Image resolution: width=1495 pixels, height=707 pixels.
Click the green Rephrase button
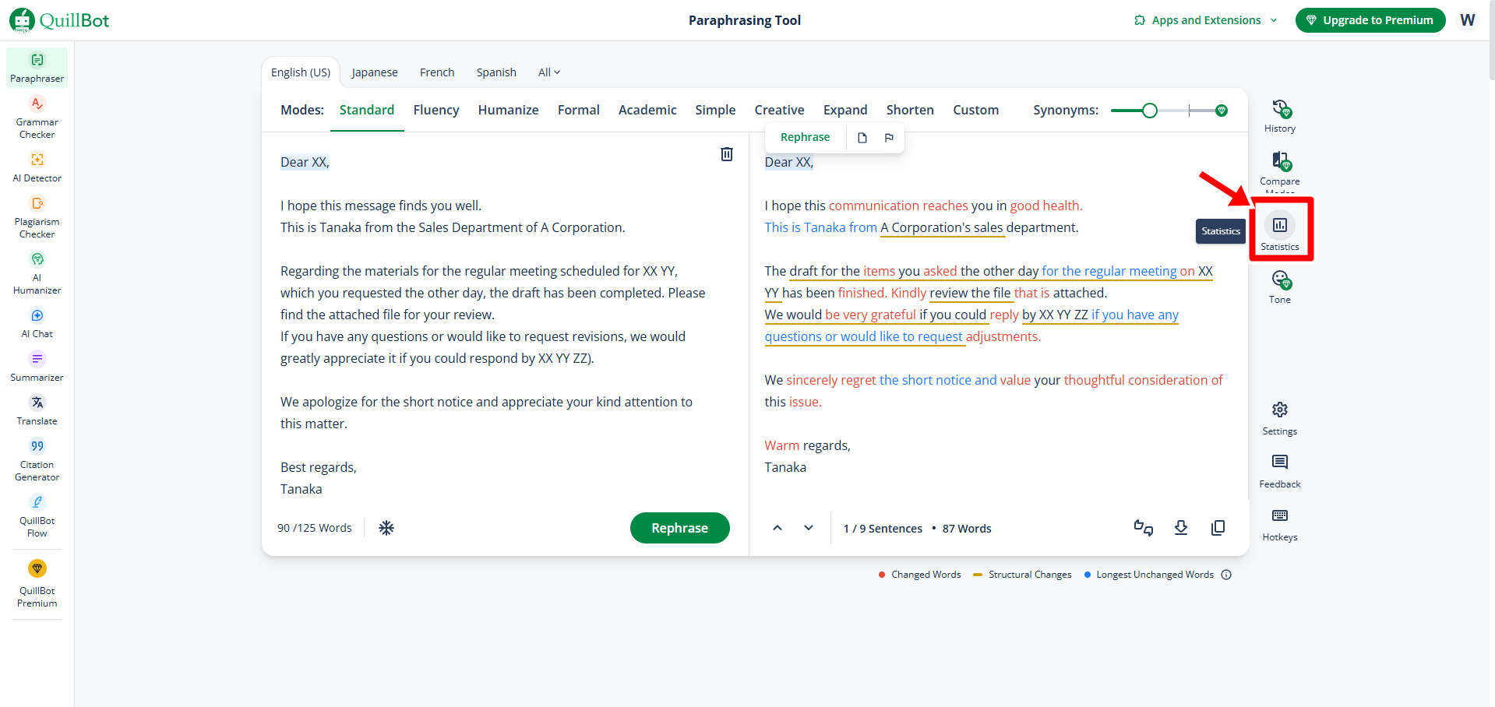tap(680, 528)
